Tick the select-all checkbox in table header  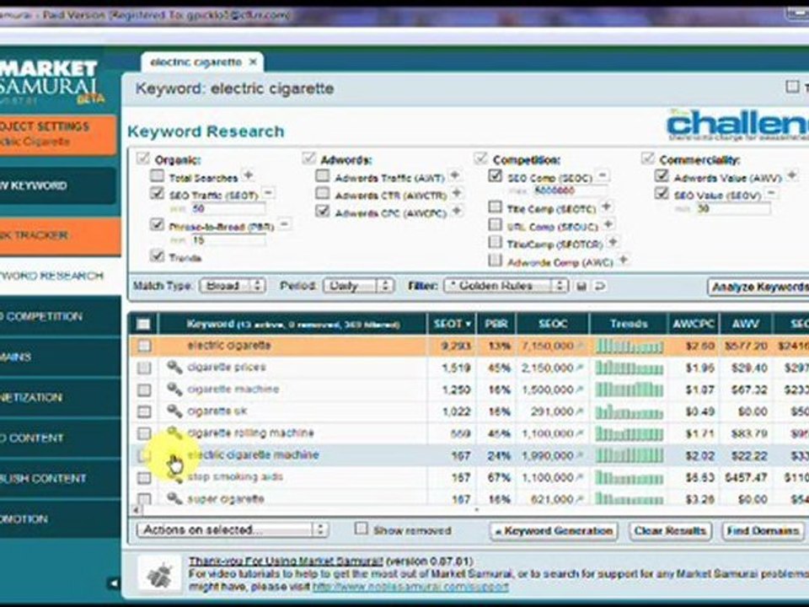(x=143, y=324)
